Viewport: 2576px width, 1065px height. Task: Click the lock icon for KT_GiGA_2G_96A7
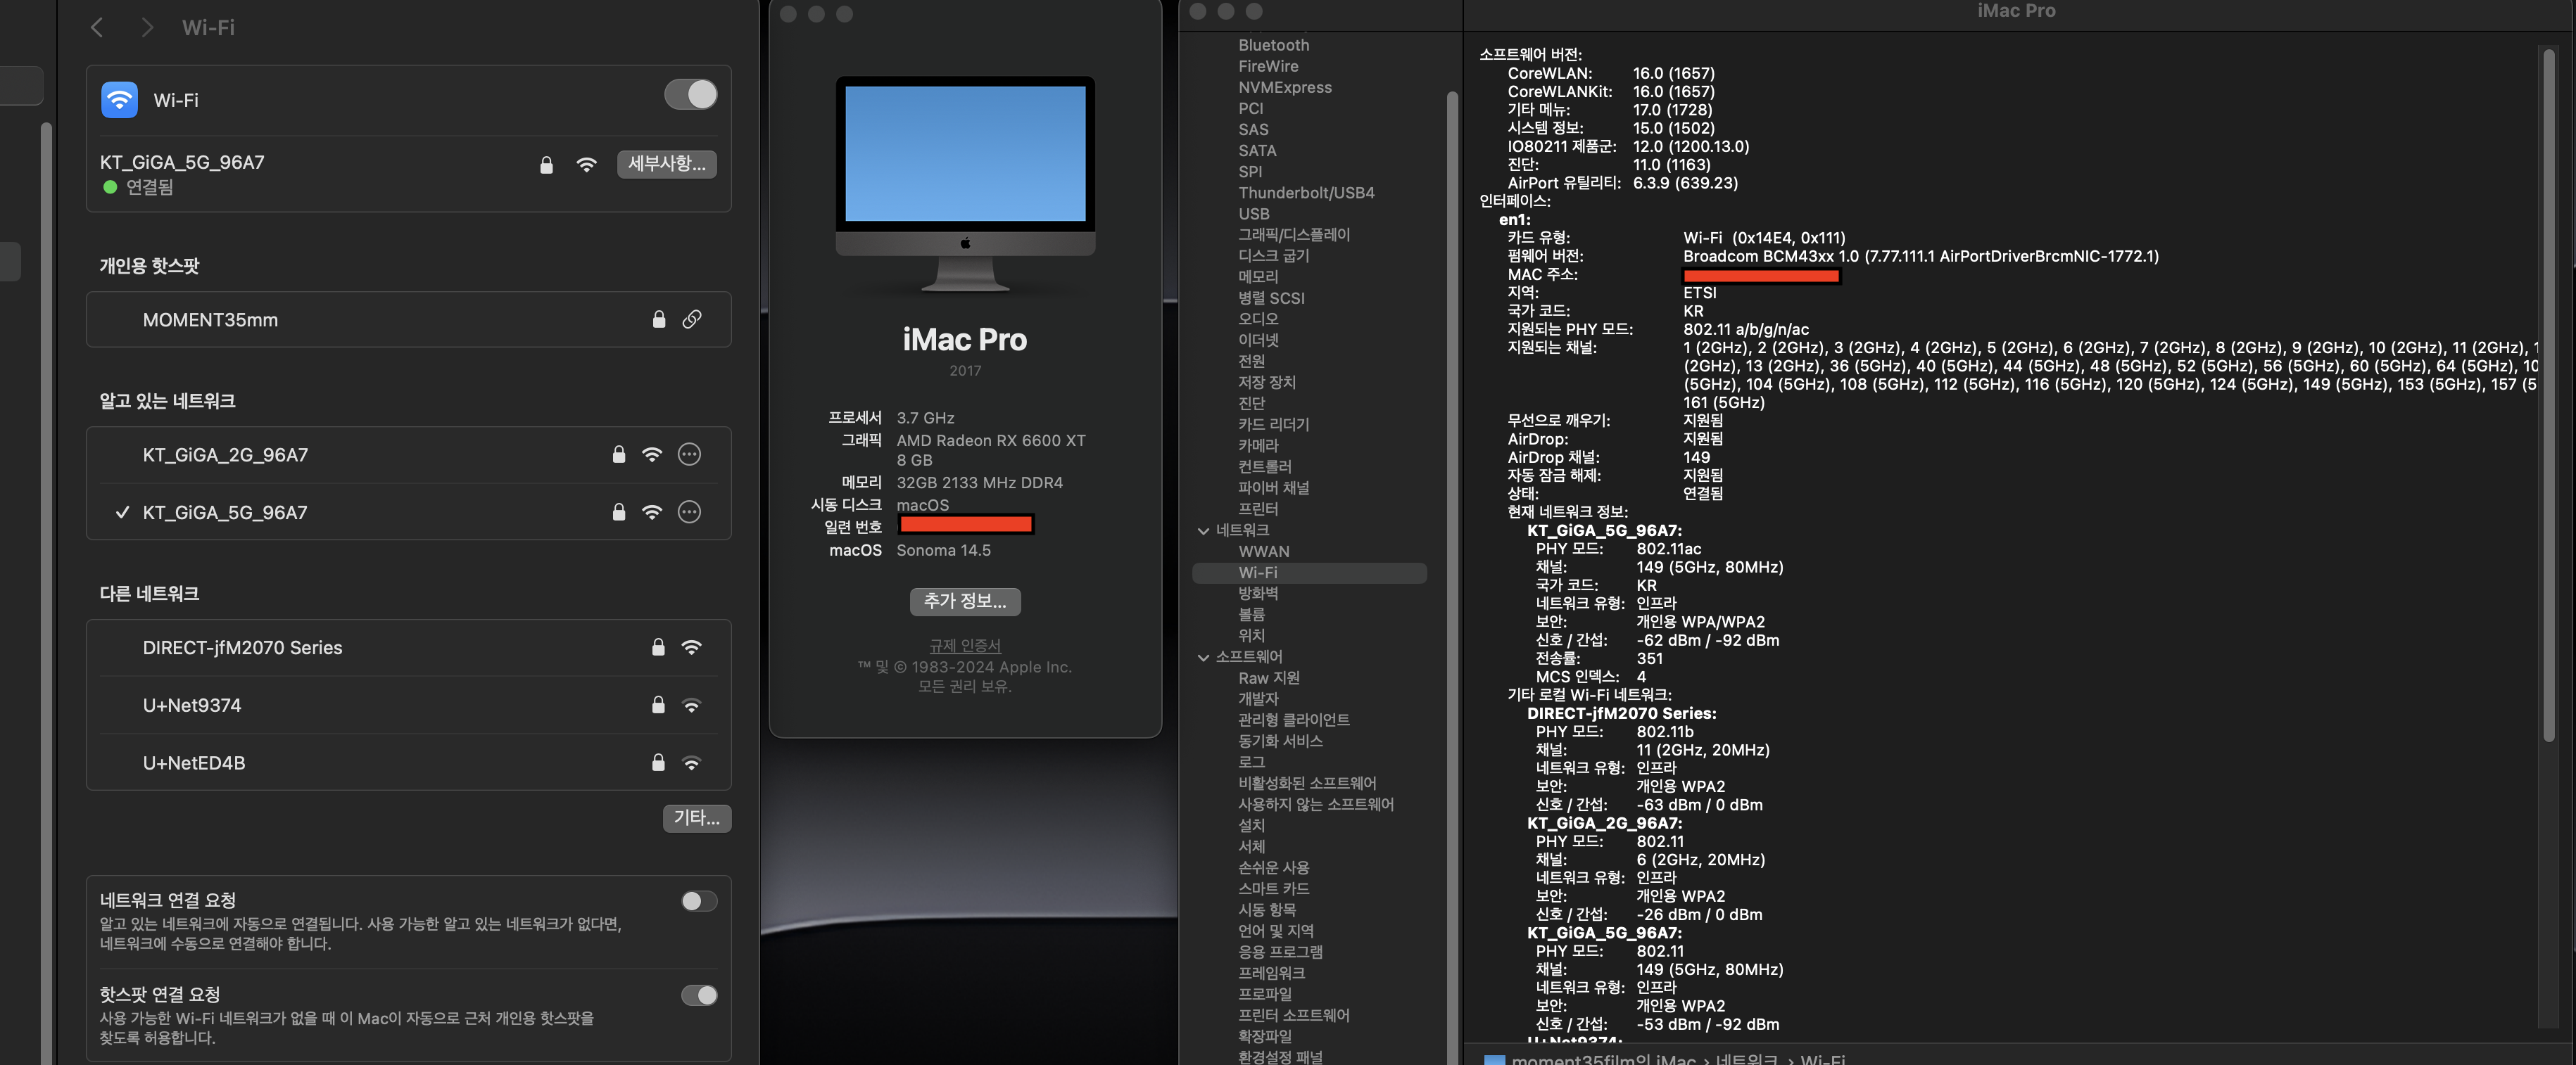click(x=619, y=454)
